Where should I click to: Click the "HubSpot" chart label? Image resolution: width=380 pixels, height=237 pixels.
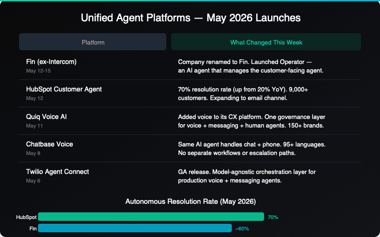click(26, 217)
